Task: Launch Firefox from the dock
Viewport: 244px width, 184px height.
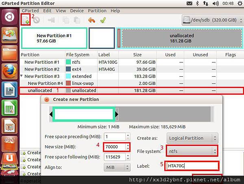Action: coord(9,71)
